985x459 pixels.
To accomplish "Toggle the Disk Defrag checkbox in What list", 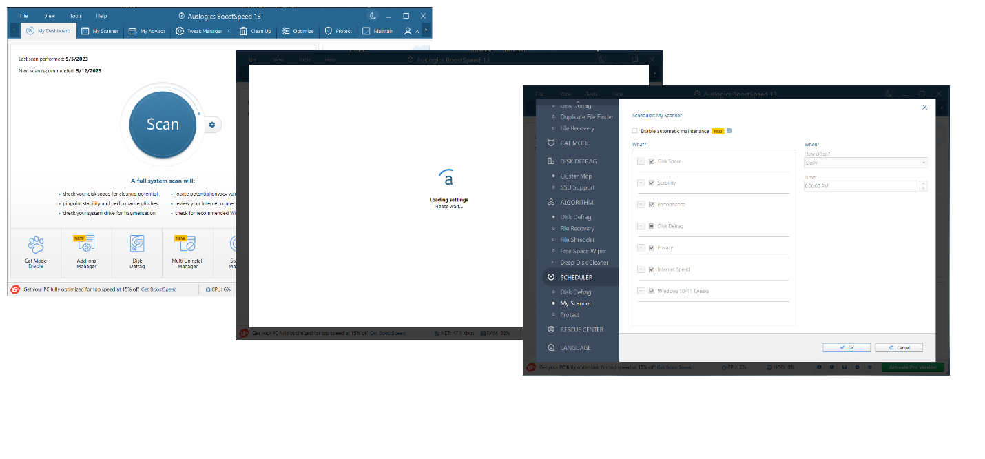I will (652, 226).
